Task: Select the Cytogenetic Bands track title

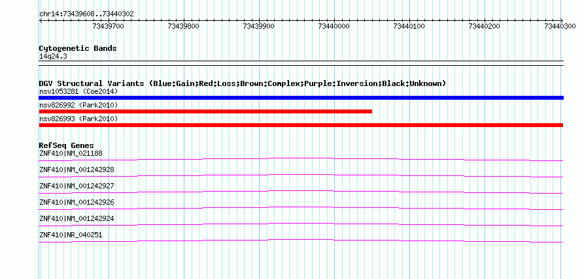Action: click(x=78, y=48)
